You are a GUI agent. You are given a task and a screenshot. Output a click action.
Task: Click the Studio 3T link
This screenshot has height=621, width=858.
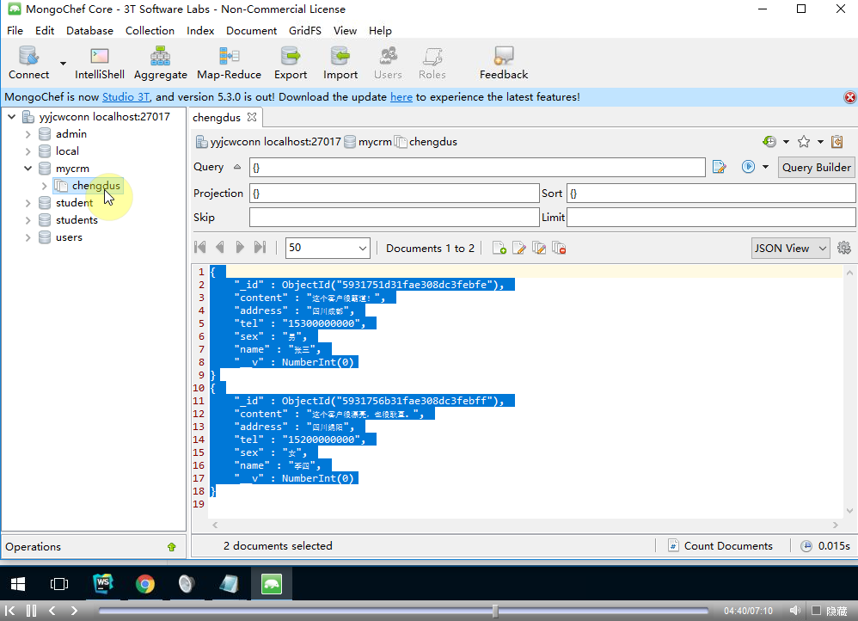126,97
